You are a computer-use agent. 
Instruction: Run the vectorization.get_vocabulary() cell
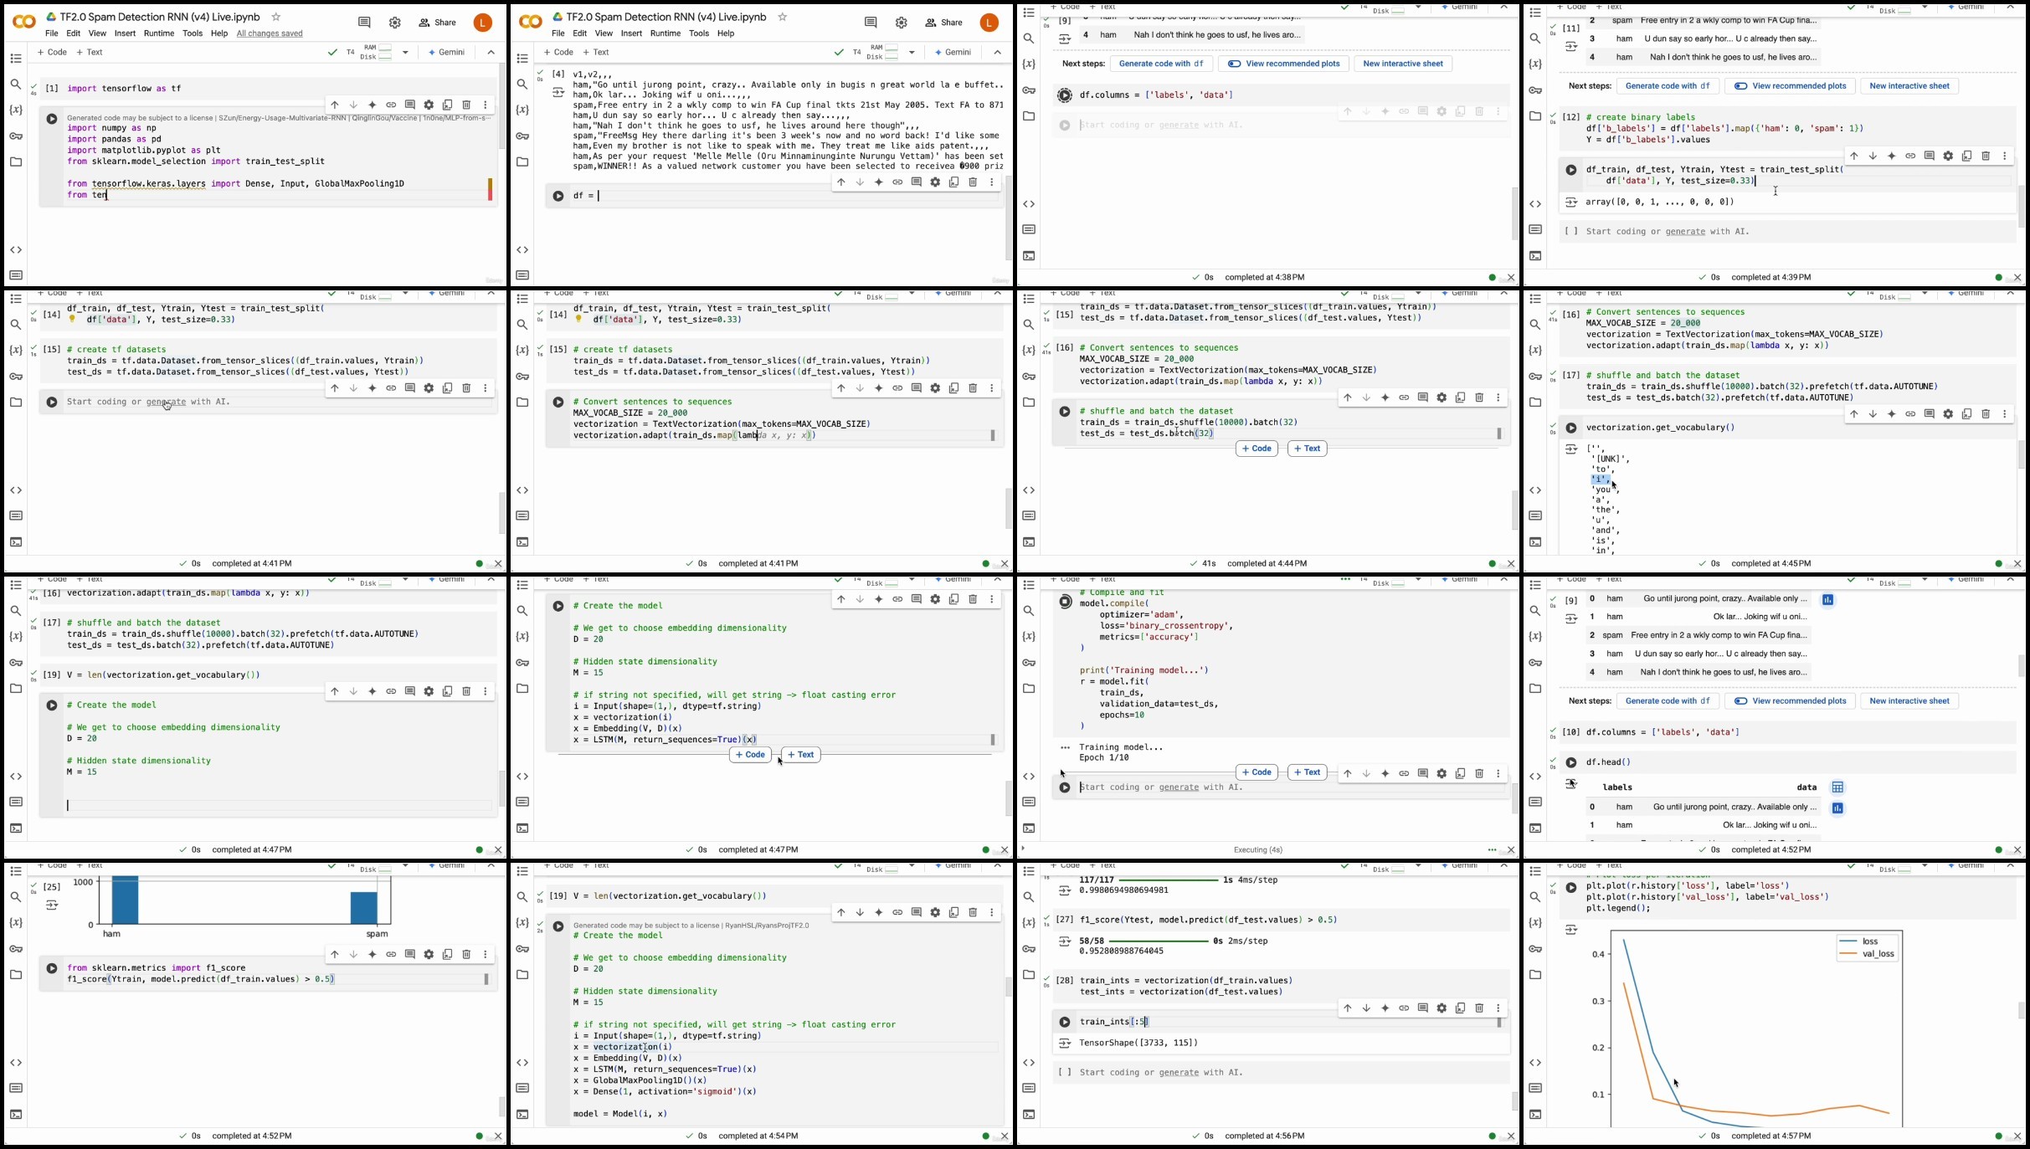1570,428
